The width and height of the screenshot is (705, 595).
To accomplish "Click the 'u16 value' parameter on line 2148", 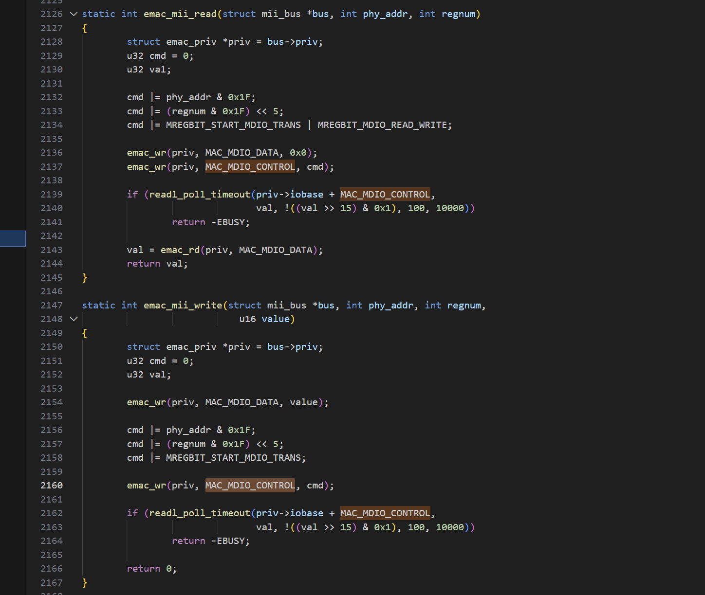I will [266, 319].
